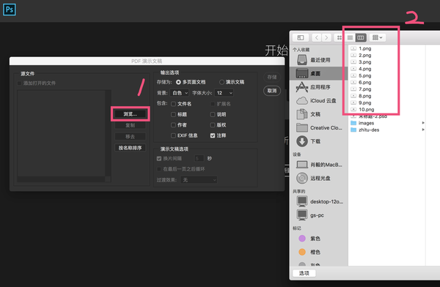The image size is (440, 287).
Task: Select file 5.png
Action: [364, 75]
